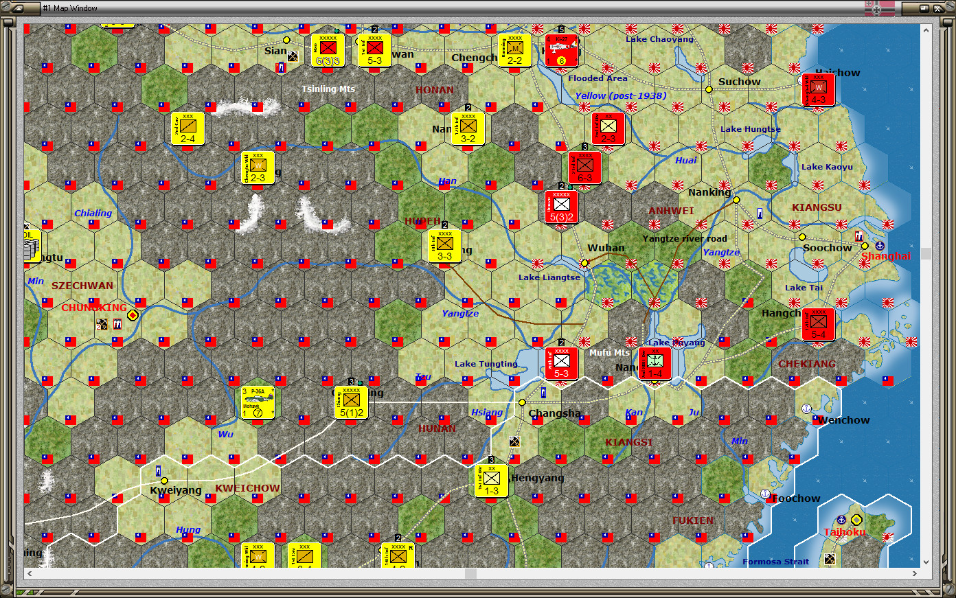Click the factory icon south of Changsha
The image size is (956, 598).
click(514, 441)
